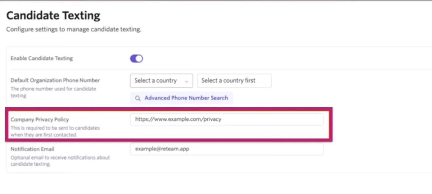Click the Candidate Texting heading

pyautogui.click(x=53, y=15)
